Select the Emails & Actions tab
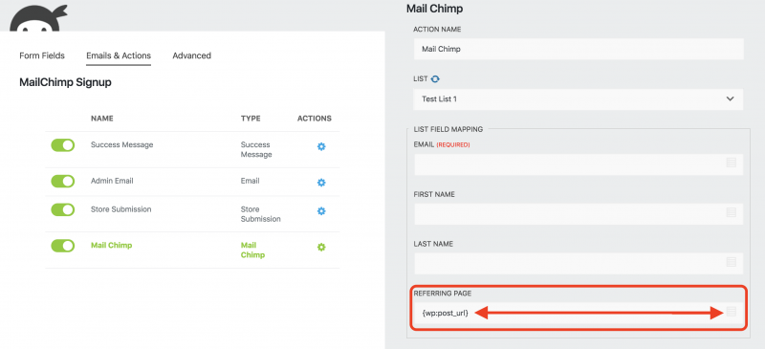The height and width of the screenshot is (349, 765). (x=119, y=55)
